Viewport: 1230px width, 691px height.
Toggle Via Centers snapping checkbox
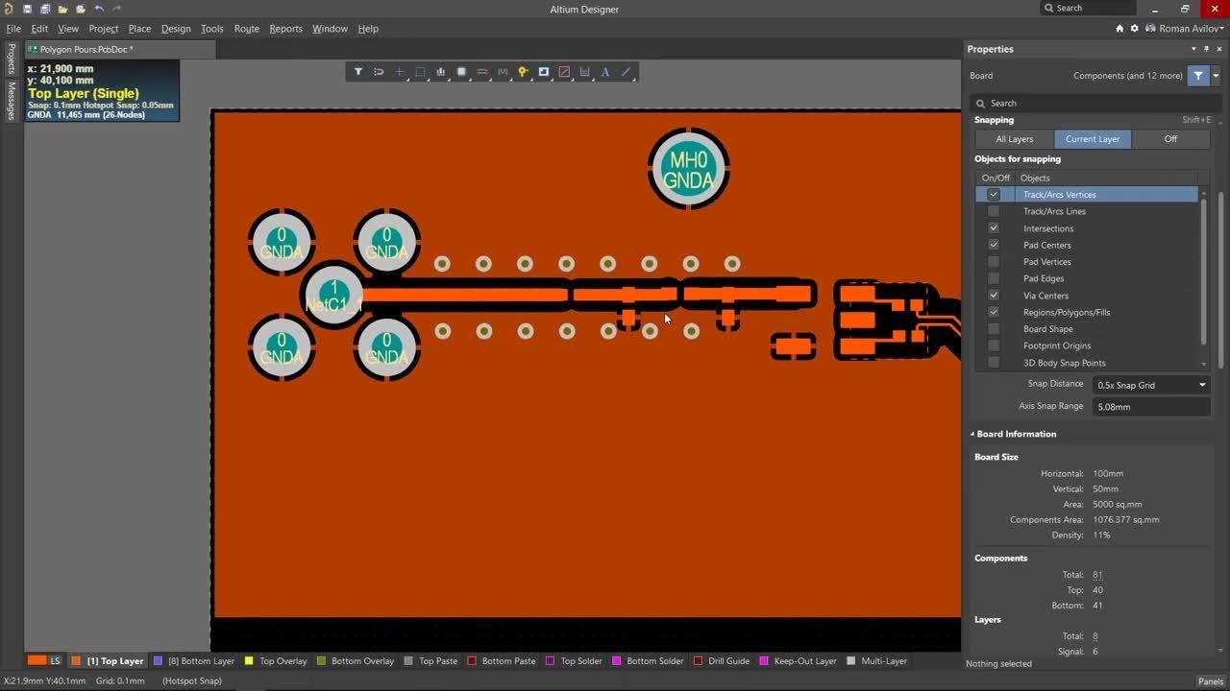coord(994,296)
